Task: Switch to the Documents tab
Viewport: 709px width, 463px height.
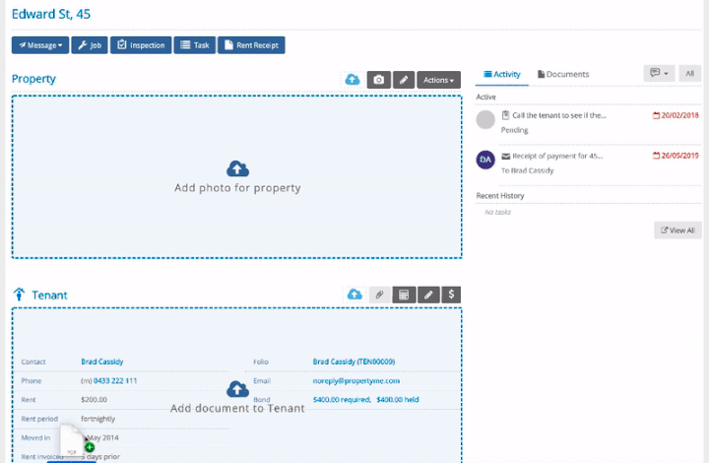Action: pos(563,74)
